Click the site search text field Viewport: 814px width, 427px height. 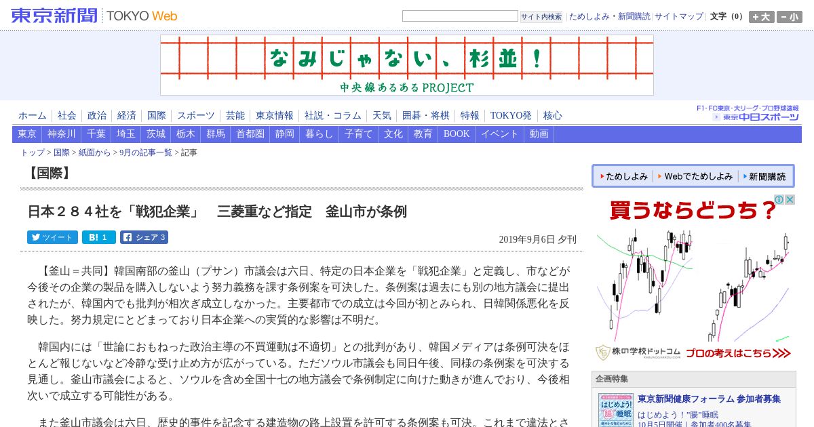(460, 16)
